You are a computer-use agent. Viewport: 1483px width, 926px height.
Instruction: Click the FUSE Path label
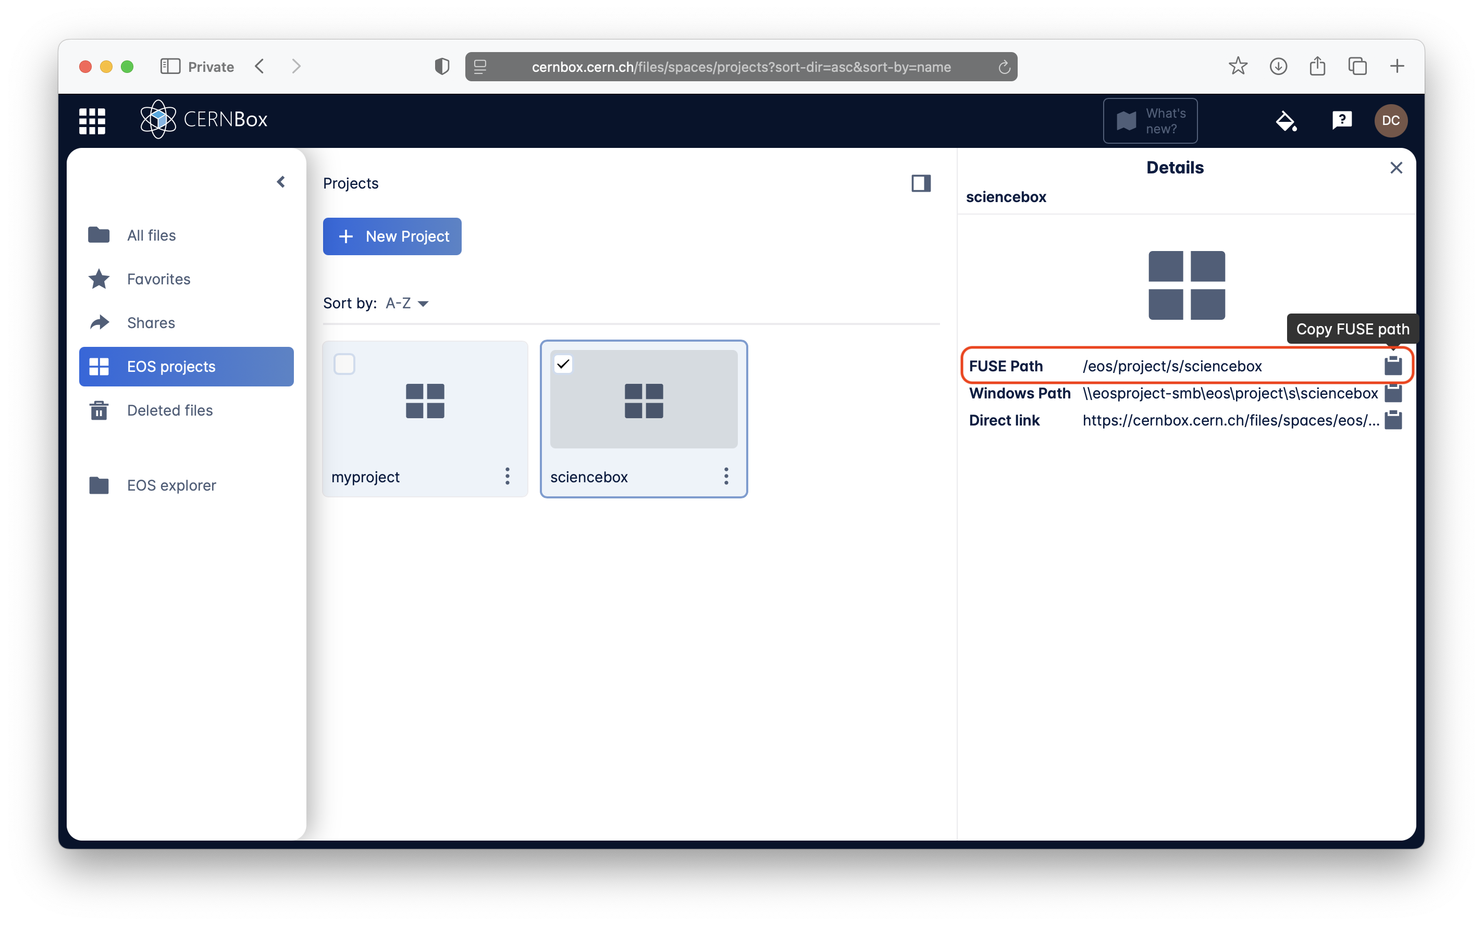[x=1005, y=366]
